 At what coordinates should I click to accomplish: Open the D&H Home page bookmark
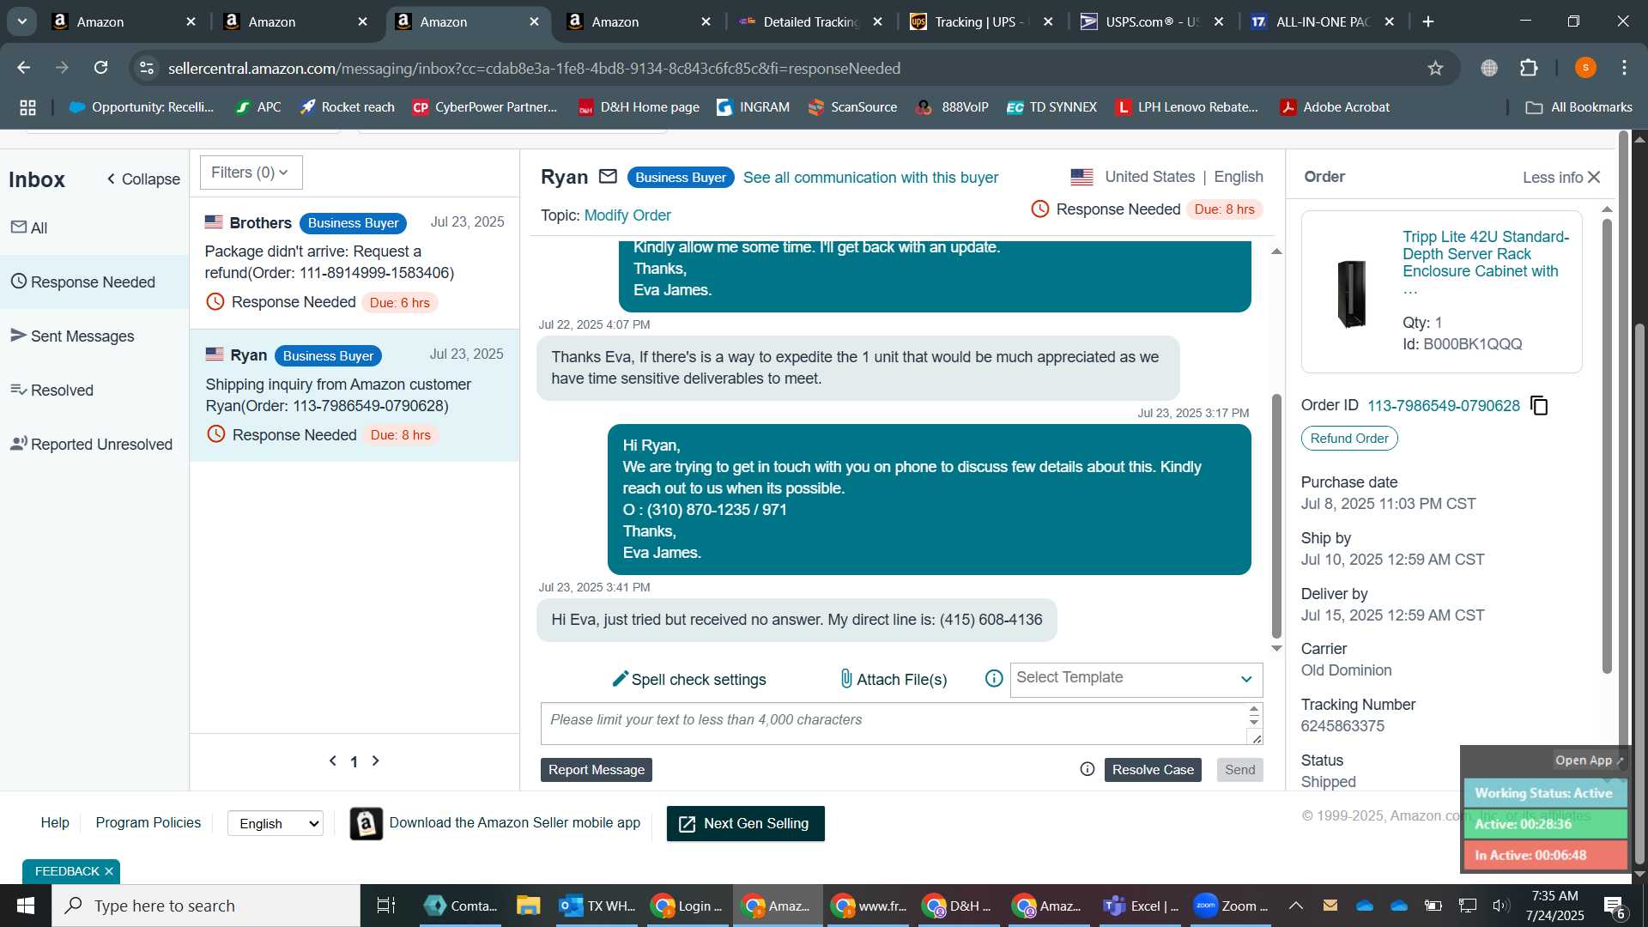[639, 107]
